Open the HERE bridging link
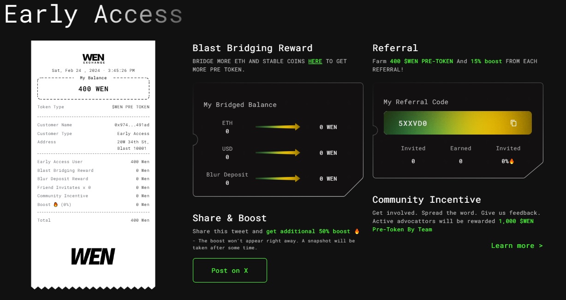The width and height of the screenshot is (566, 300). tap(315, 61)
